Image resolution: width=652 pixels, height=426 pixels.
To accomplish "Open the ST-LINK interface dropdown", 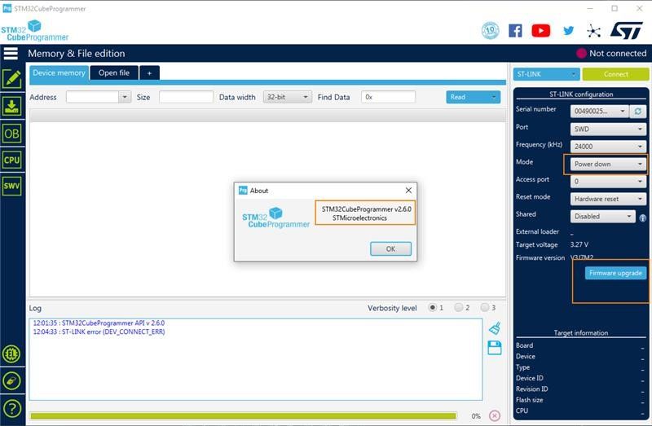I will (x=546, y=74).
